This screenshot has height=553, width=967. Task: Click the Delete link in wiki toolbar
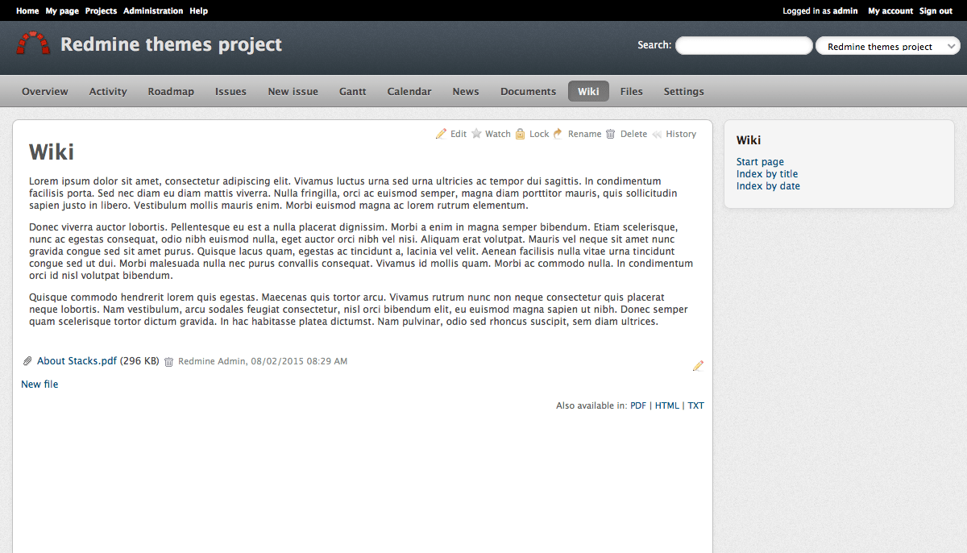(x=633, y=134)
